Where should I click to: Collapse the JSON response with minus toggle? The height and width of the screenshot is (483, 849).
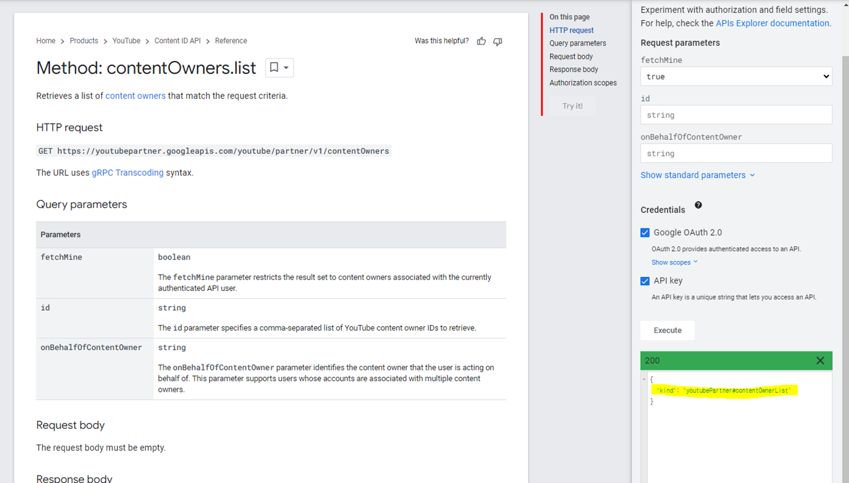pos(644,379)
